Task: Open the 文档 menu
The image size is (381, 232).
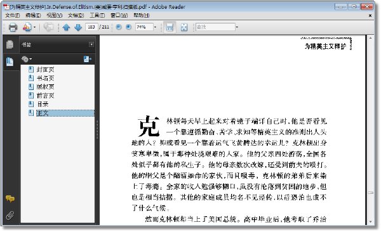Action: [76, 15]
